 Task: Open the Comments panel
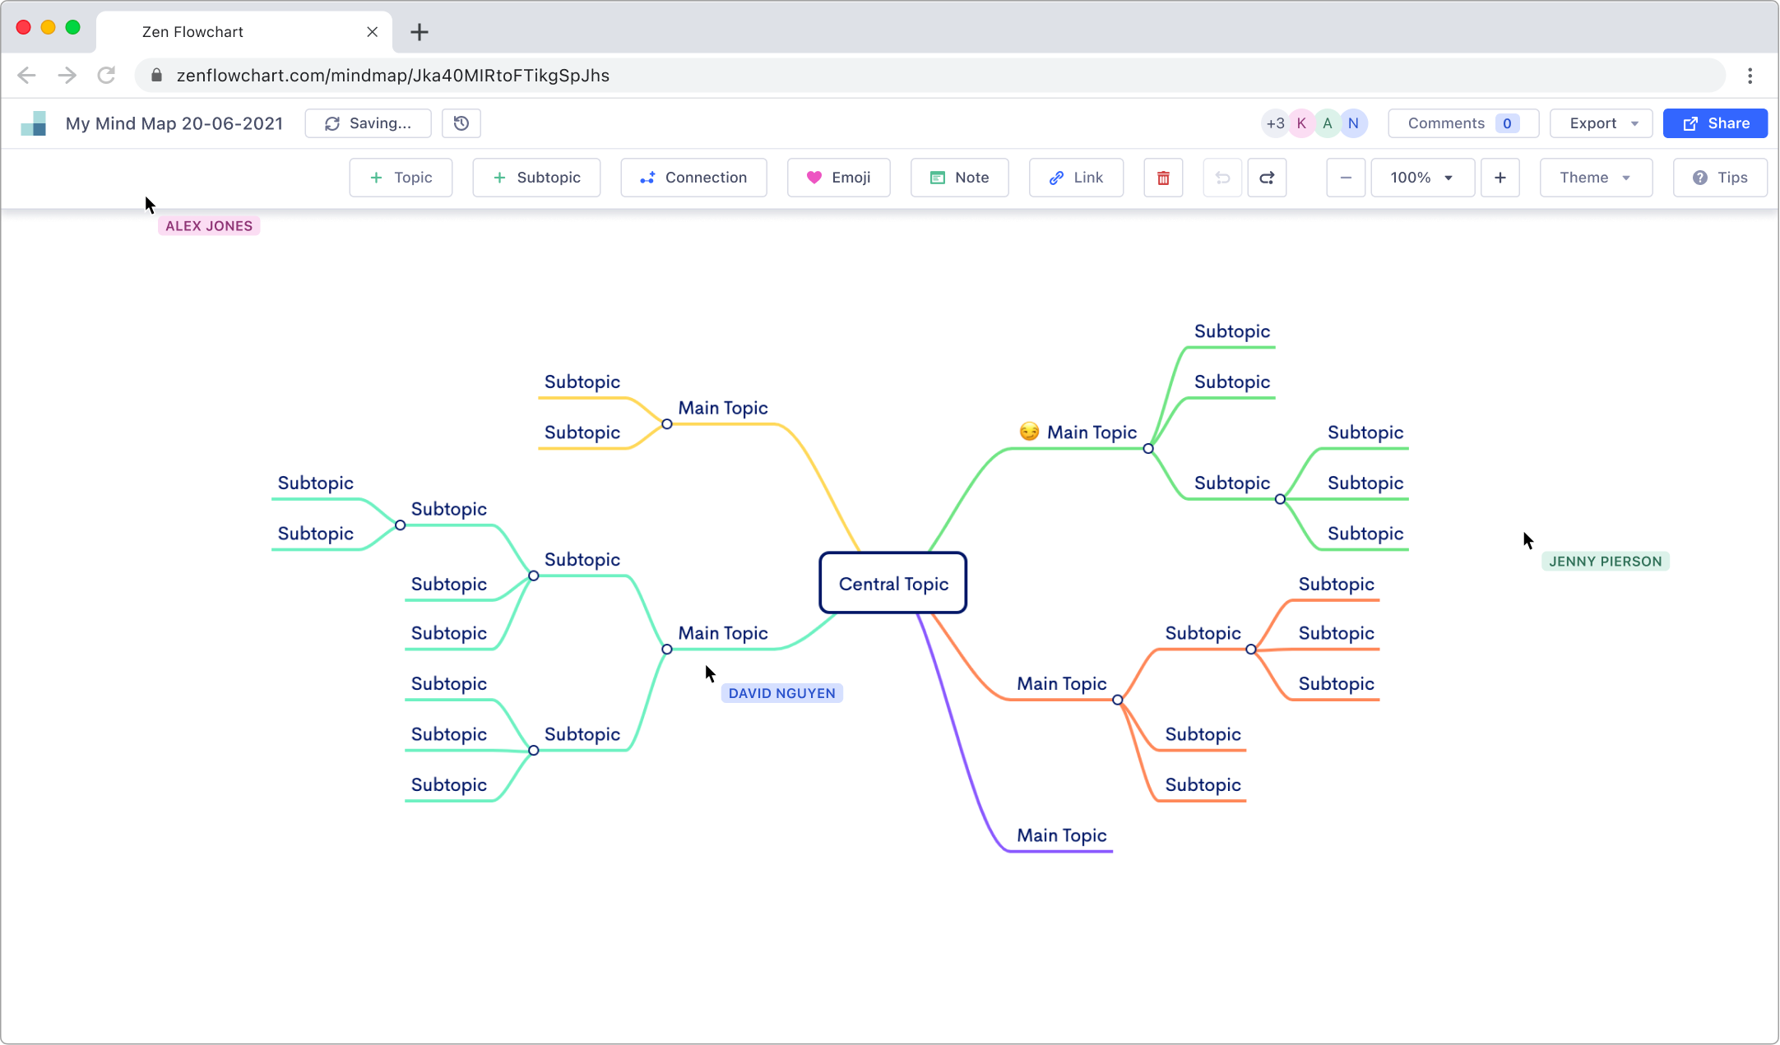[1462, 123]
